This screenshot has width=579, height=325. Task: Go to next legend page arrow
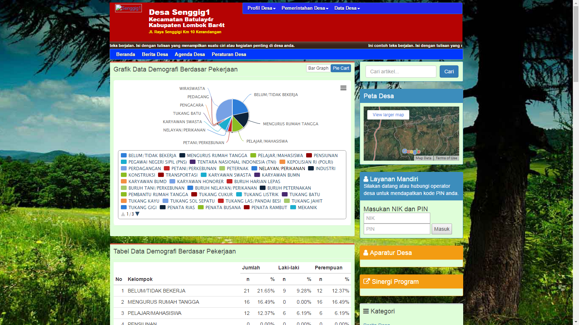click(x=138, y=214)
